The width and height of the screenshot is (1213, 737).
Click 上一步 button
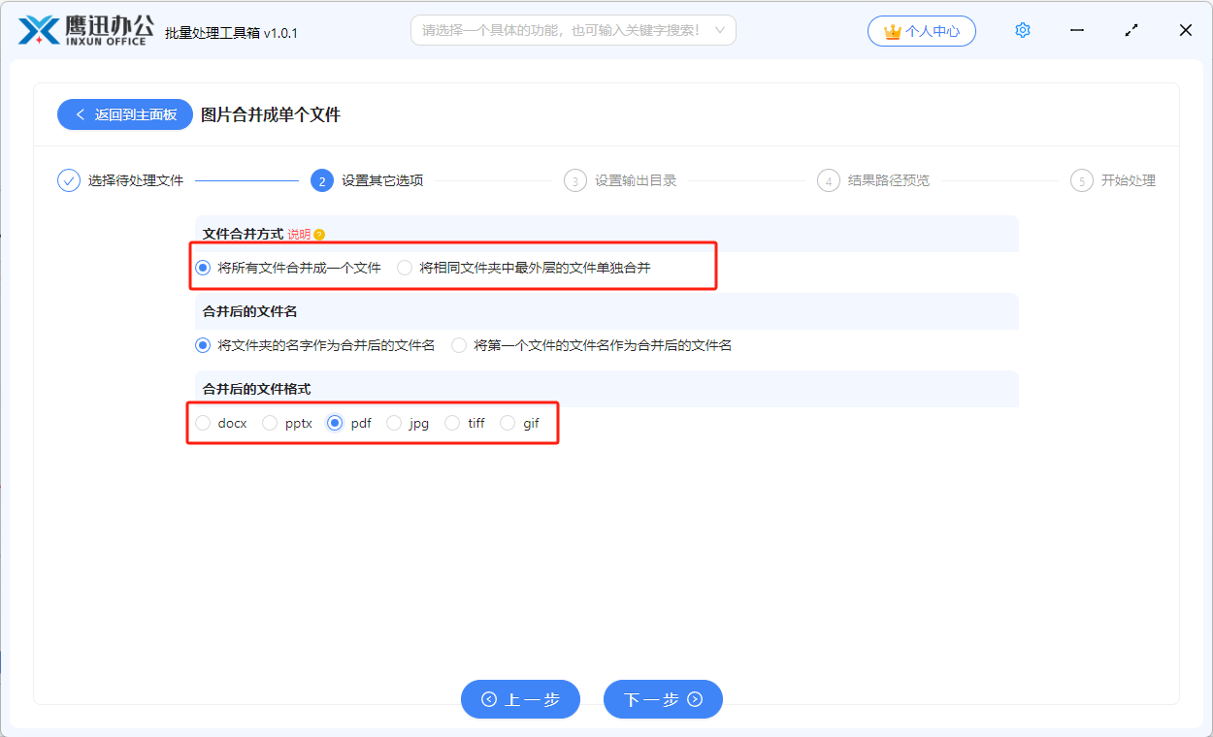click(520, 699)
